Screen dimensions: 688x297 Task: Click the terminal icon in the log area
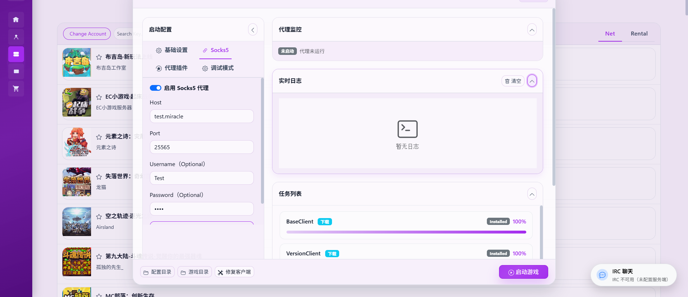tap(407, 129)
